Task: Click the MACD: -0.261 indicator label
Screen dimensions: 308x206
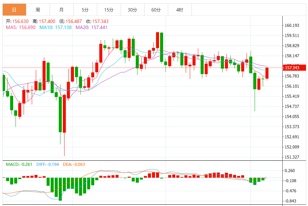Action: coord(19,164)
